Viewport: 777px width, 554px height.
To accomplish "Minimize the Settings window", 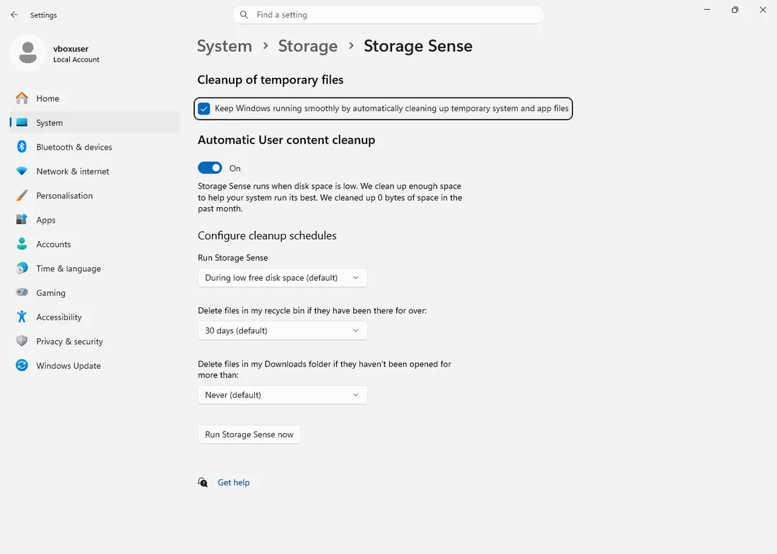I will click(707, 10).
